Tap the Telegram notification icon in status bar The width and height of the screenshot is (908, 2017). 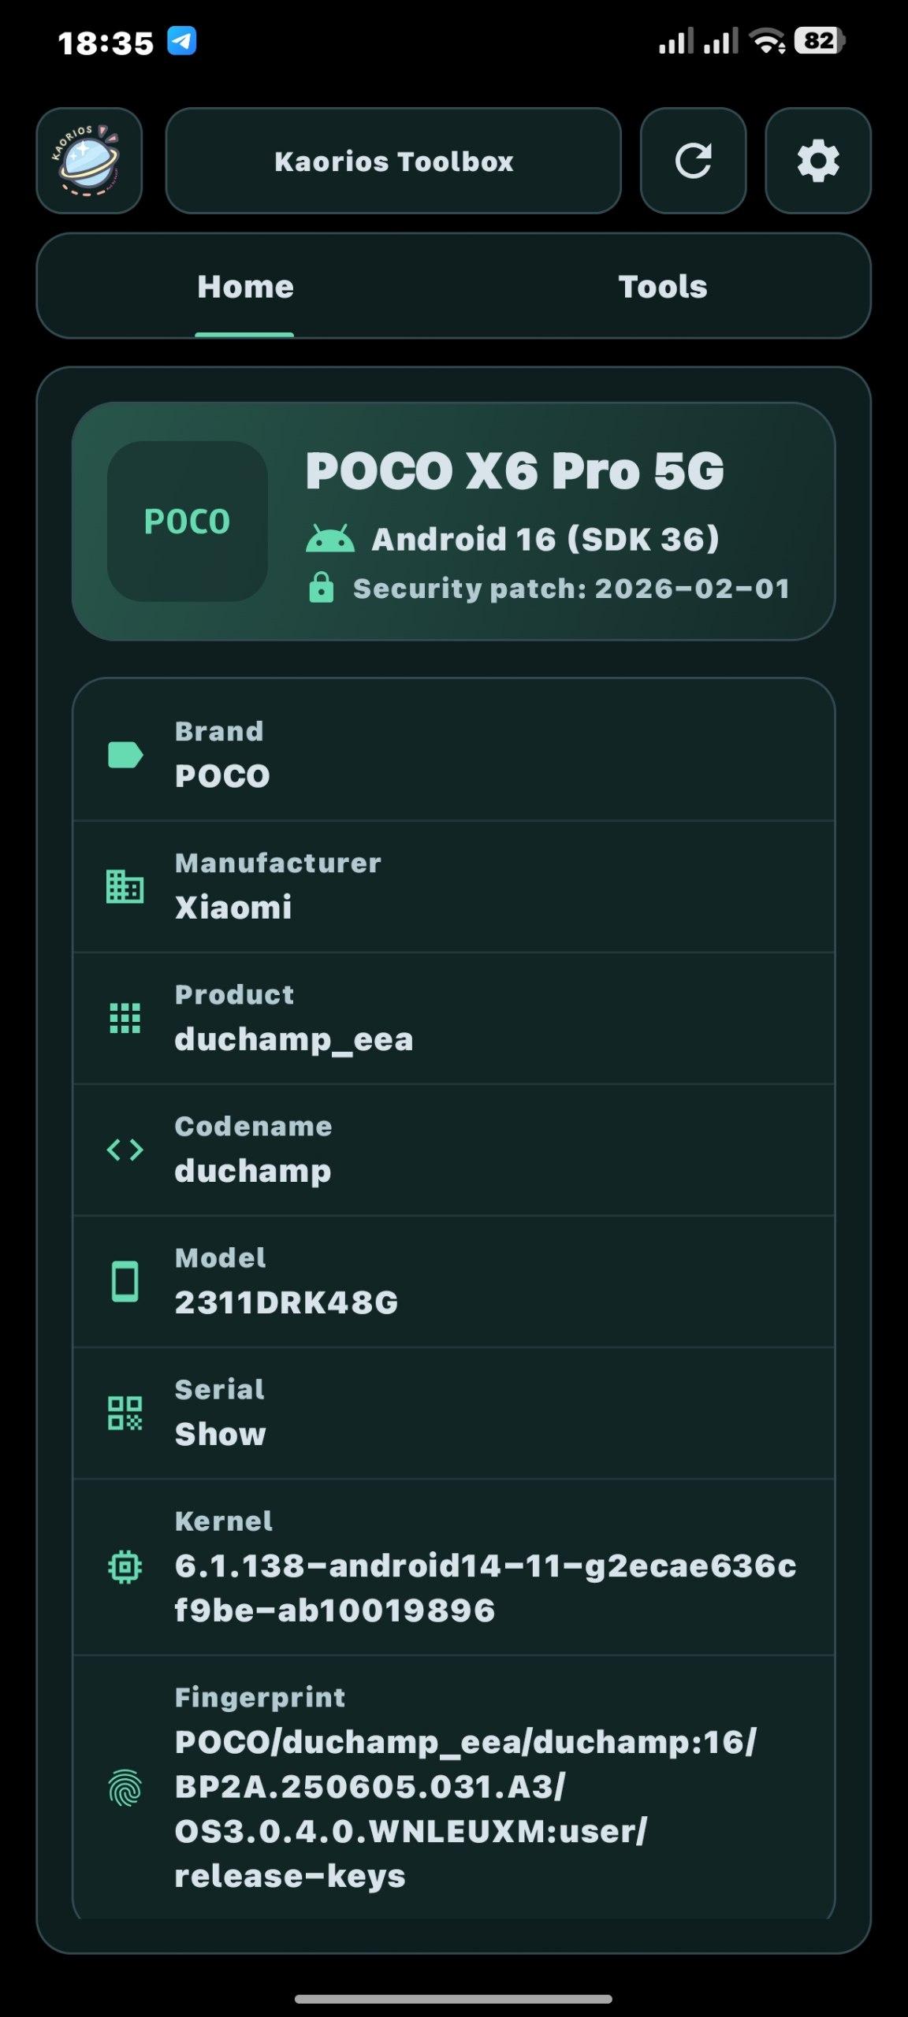click(x=181, y=41)
